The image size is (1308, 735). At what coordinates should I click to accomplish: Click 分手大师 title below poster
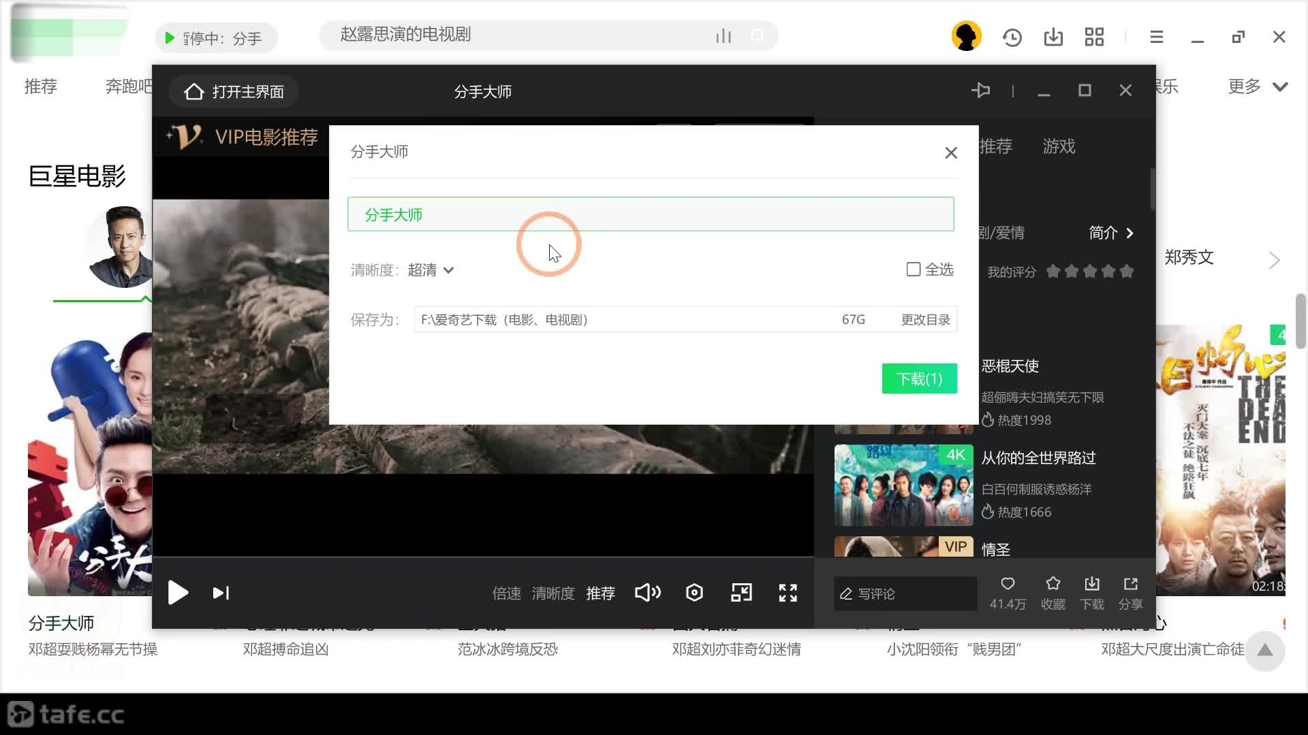[x=61, y=623]
